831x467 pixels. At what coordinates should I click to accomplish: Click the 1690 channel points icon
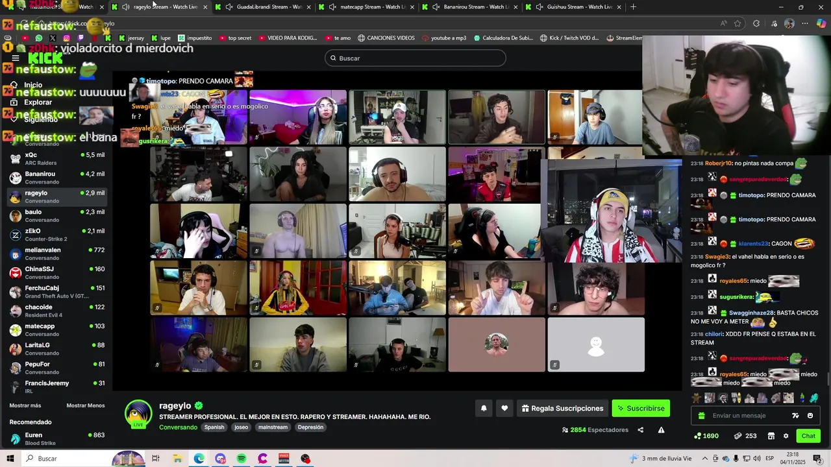697,436
